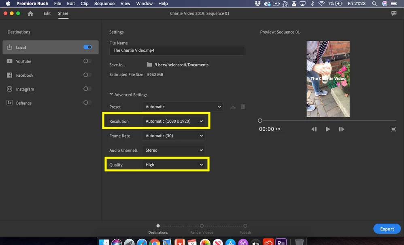This screenshot has height=245, width=404.
Task: Select the Facebook destination icon
Action: [10, 75]
